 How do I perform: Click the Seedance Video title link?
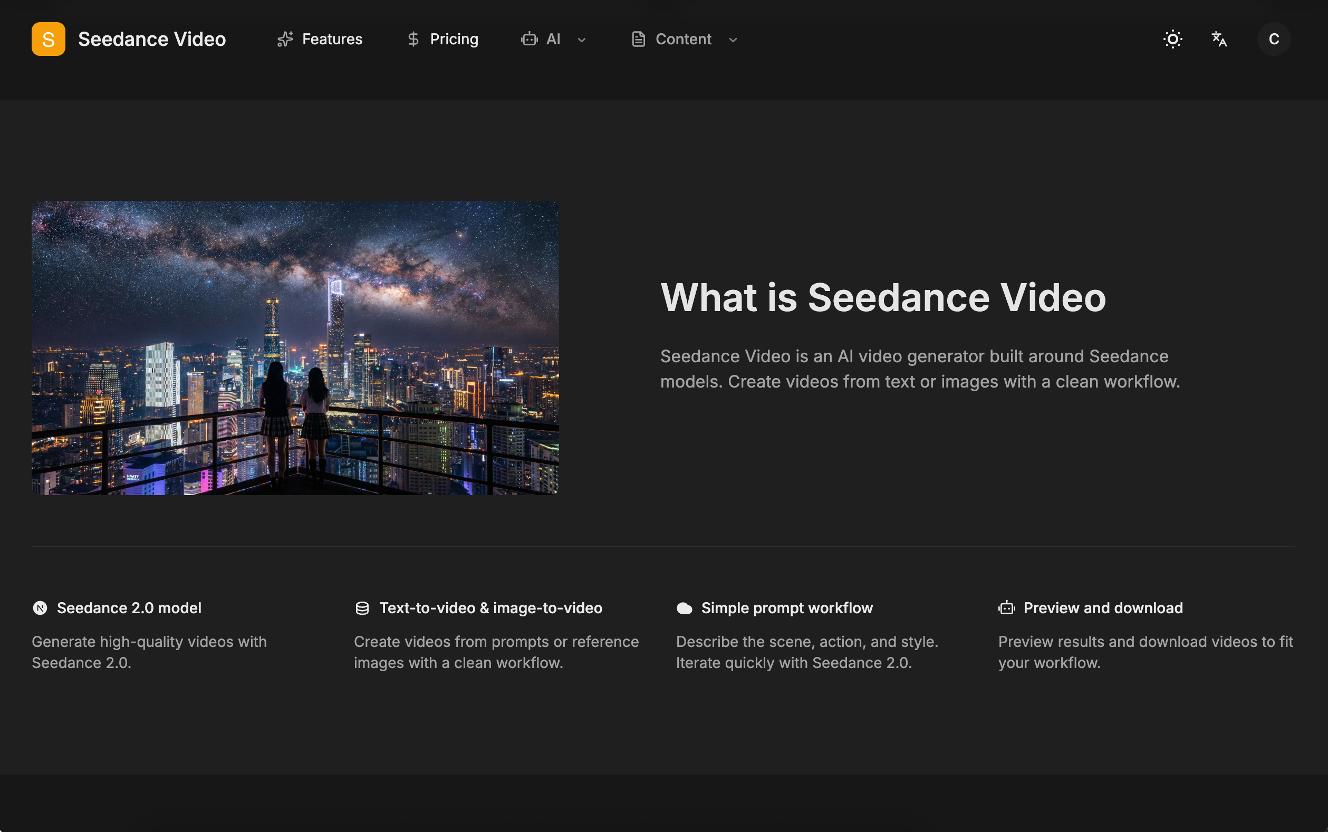tap(152, 38)
